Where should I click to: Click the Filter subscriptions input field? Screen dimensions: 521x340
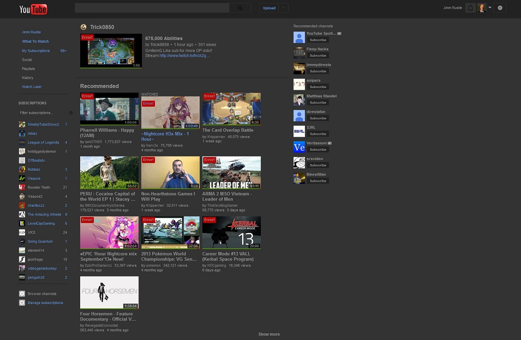point(42,112)
